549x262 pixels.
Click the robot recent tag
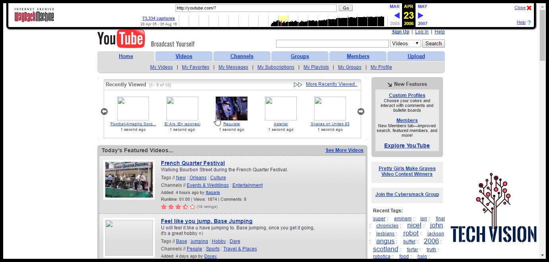(411, 233)
